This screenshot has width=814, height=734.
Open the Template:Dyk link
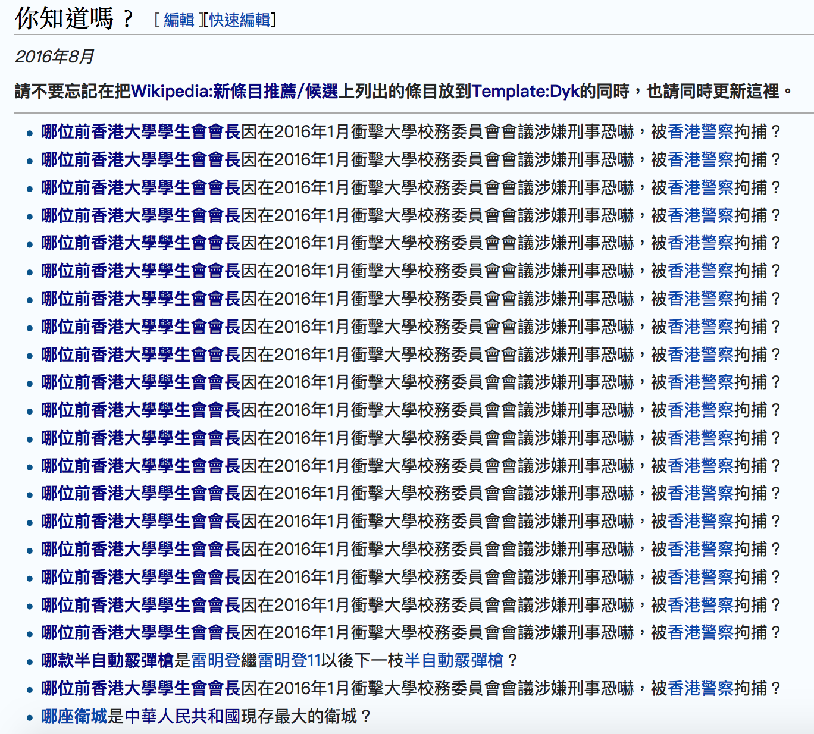(x=526, y=91)
